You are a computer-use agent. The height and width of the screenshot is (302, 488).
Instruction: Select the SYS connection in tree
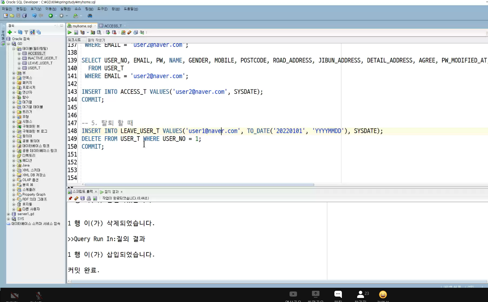[x=21, y=219]
